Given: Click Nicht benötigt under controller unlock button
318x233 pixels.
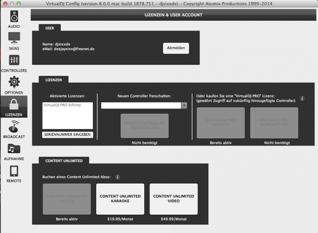Looking at the screenshot, I should [x=144, y=143].
